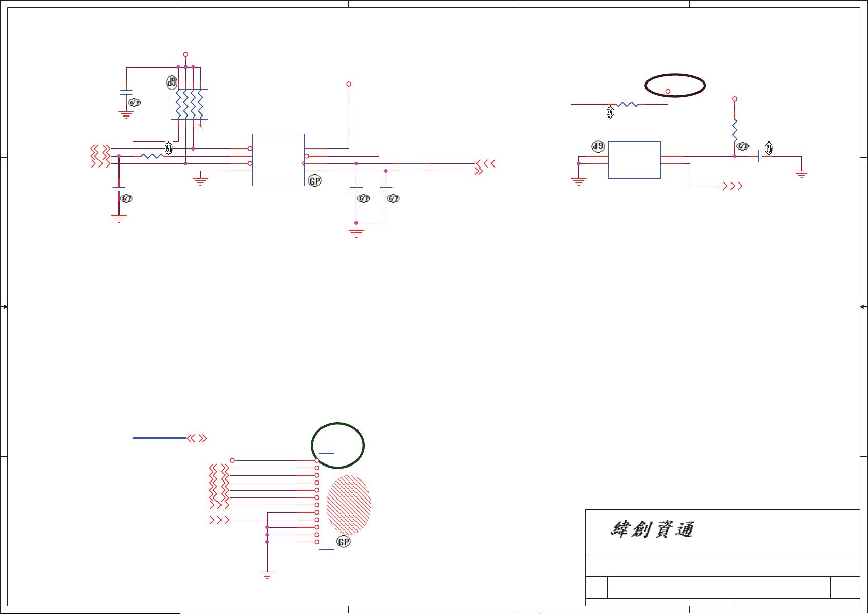Select the horizontal series capacitor near the right ground

pos(760,156)
